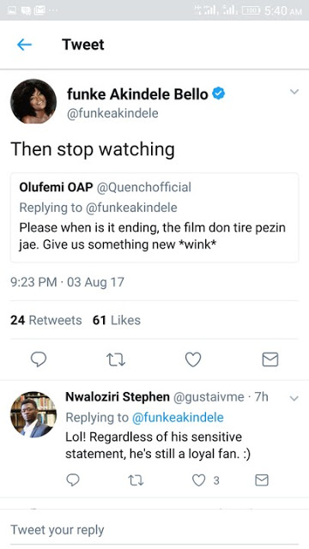Retweet the 'Then stop watching' tweet
The height and width of the screenshot is (549, 309).
click(116, 359)
